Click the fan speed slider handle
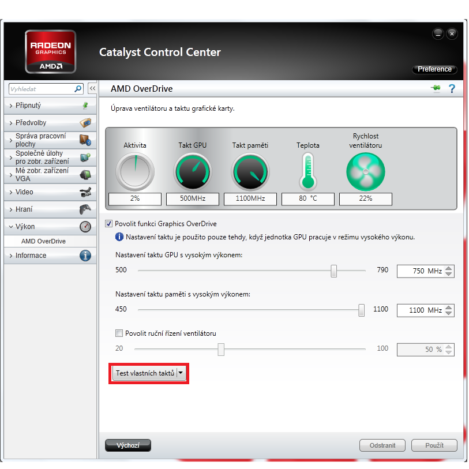This screenshot has height=469, width=469. click(x=221, y=350)
